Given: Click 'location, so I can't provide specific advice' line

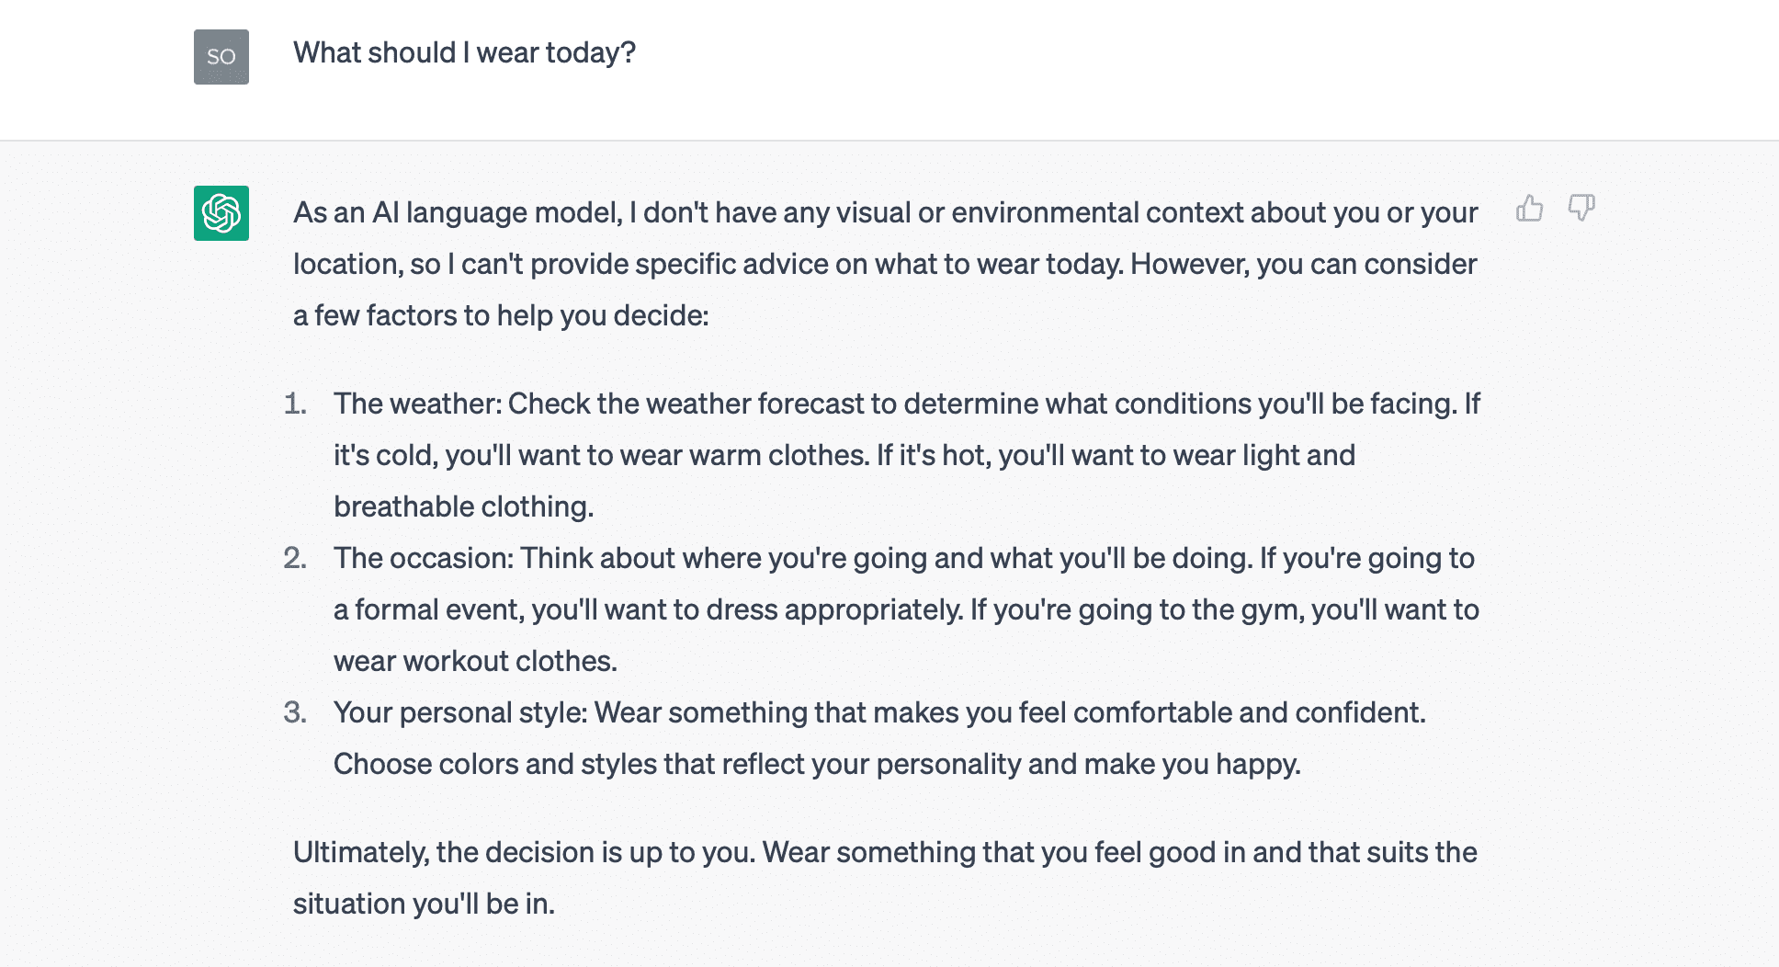Looking at the screenshot, I should [x=885, y=265].
